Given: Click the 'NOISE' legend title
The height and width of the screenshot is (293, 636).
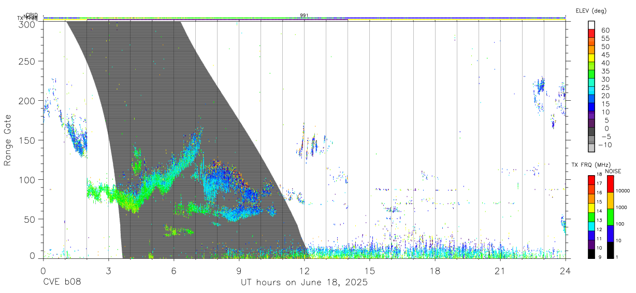Looking at the screenshot, I should click(613, 171).
